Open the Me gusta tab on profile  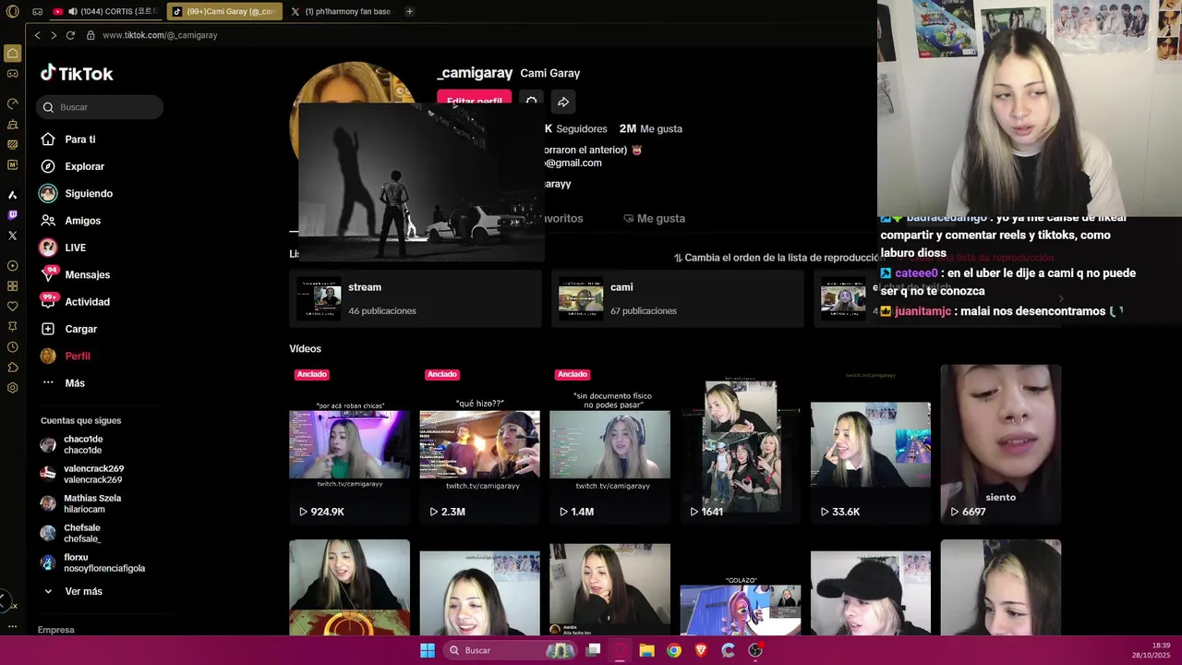(654, 219)
